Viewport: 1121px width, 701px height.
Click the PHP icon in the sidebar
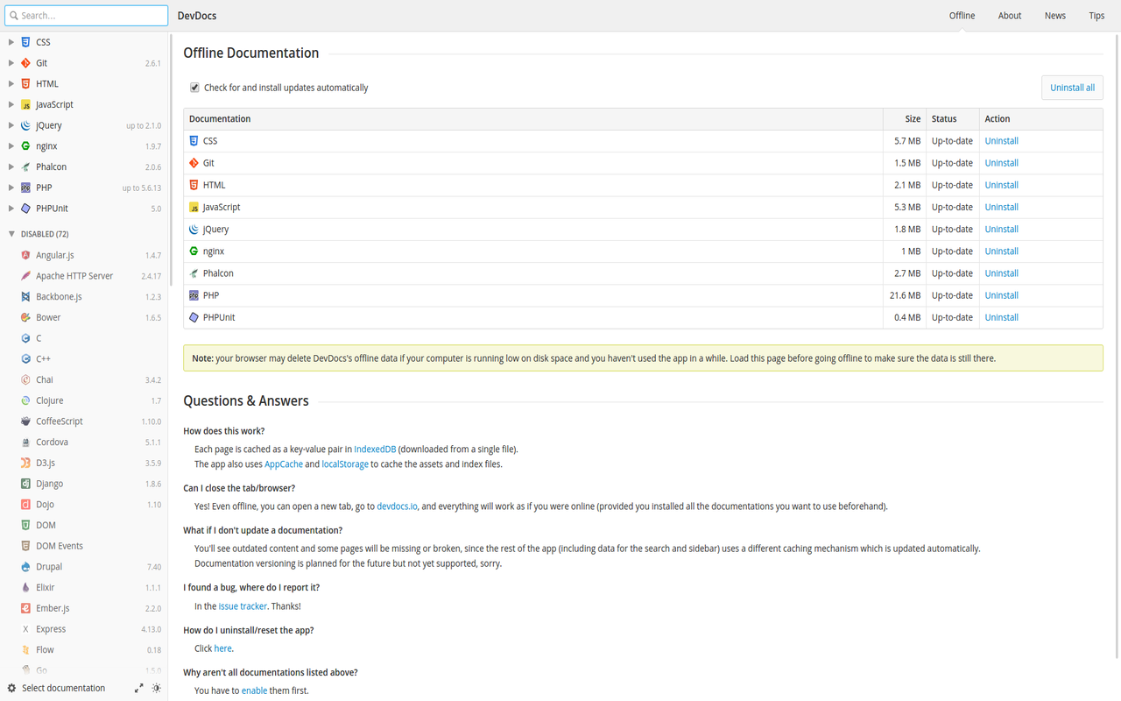pyautogui.click(x=25, y=188)
